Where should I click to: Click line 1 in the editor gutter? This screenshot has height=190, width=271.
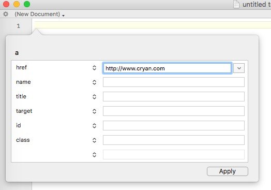tap(18, 26)
